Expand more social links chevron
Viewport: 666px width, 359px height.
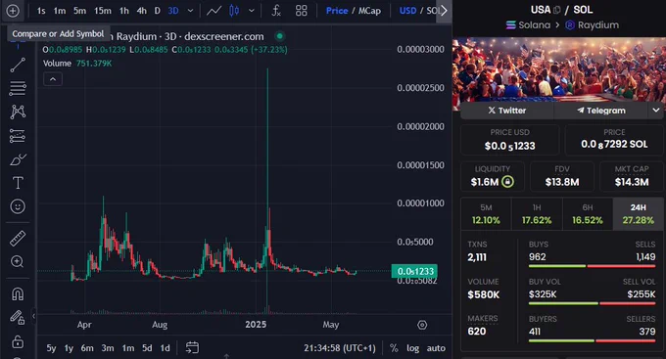click(x=656, y=111)
